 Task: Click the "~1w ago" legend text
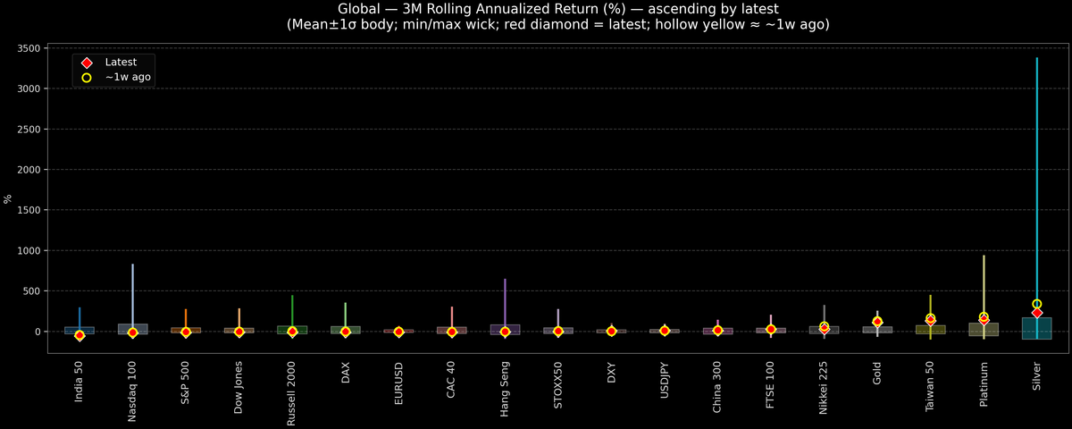pyautogui.click(x=128, y=78)
